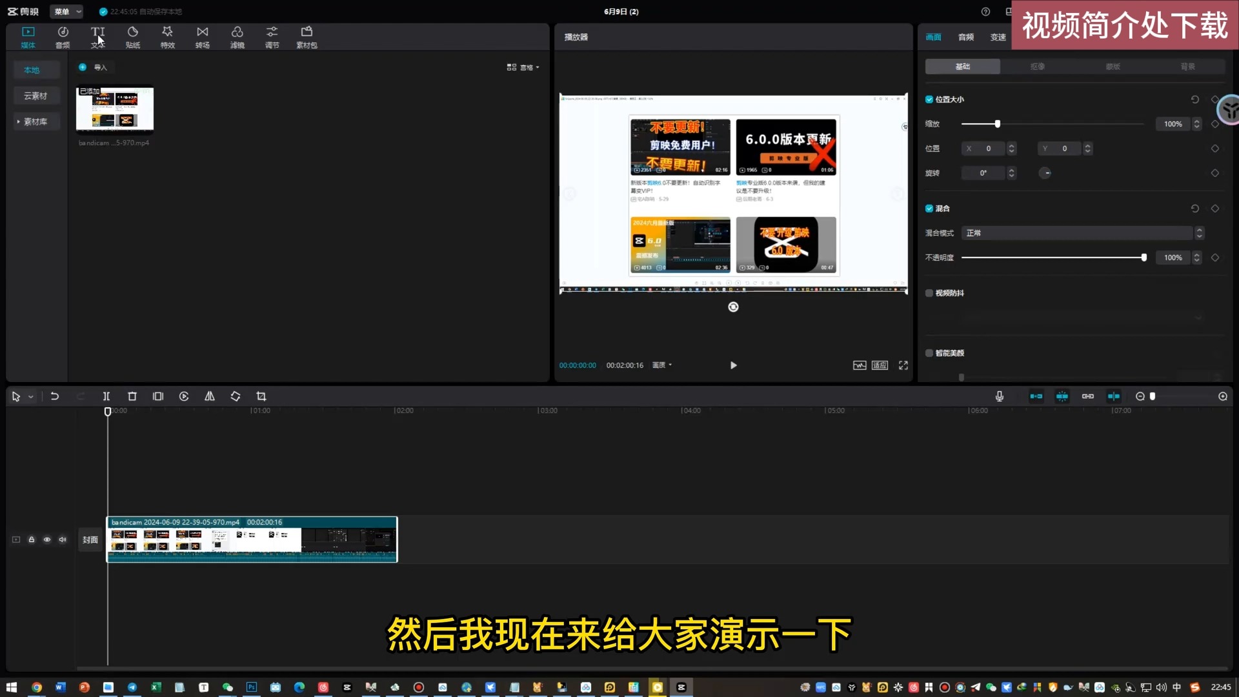
Task: Click the 不透明度 opacity slider handle
Action: pos(1143,258)
